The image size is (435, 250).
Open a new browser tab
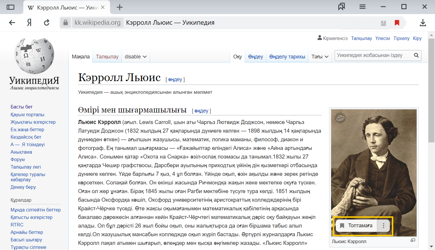[x=120, y=7]
